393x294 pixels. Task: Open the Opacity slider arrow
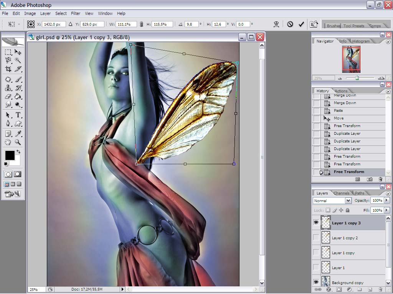pos(387,200)
